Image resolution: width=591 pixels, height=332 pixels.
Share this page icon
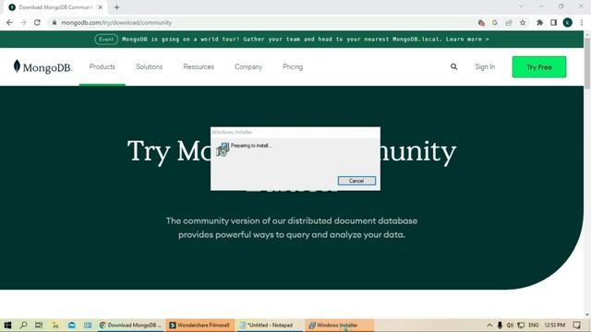[509, 22]
